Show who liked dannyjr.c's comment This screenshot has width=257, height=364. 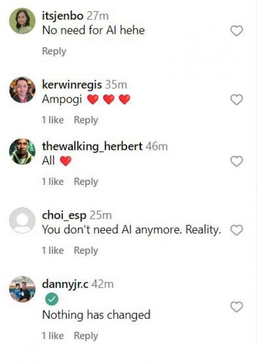[x=53, y=336]
